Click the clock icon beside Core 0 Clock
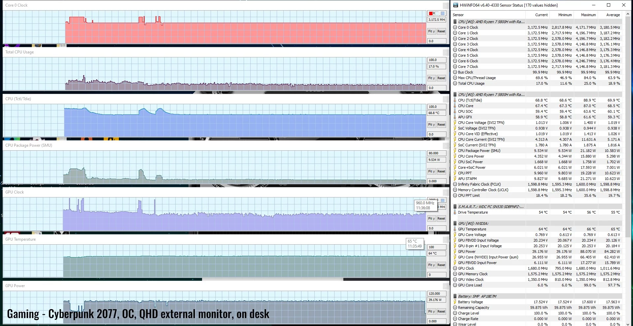 tap(455, 27)
